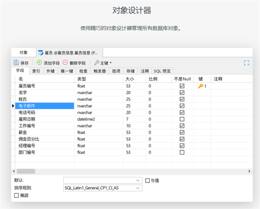Screen dimensions: 260x209
Task: Click the horizontal scrollbar thumb
Action: (x=26, y=171)
